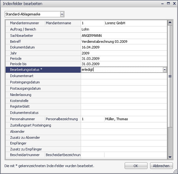Click the Verdienstabrechnung 03.2009 Betreff value
The image size is (178, 174).
tap(124, 41)
